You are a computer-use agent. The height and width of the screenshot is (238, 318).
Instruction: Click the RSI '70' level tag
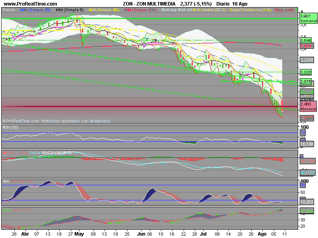point(302,133)
